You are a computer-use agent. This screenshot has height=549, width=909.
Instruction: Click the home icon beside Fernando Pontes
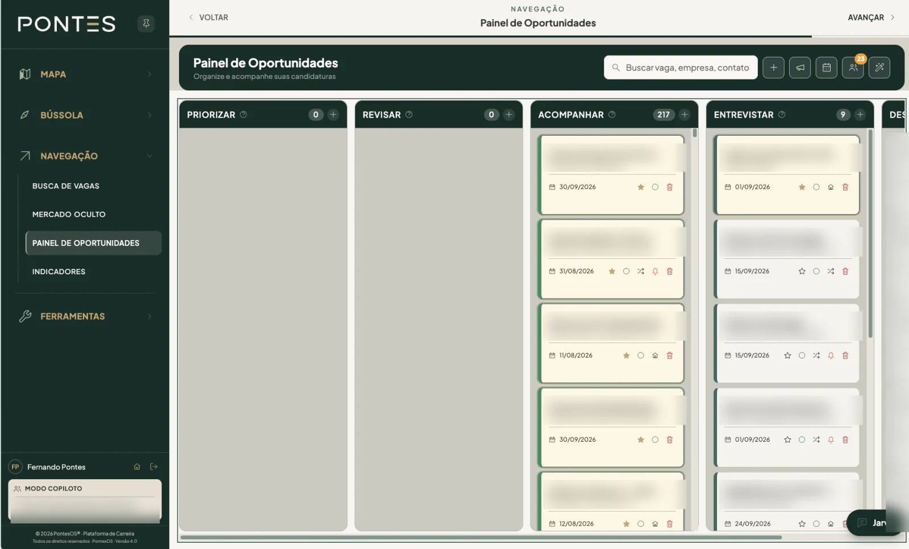(137, 467)
